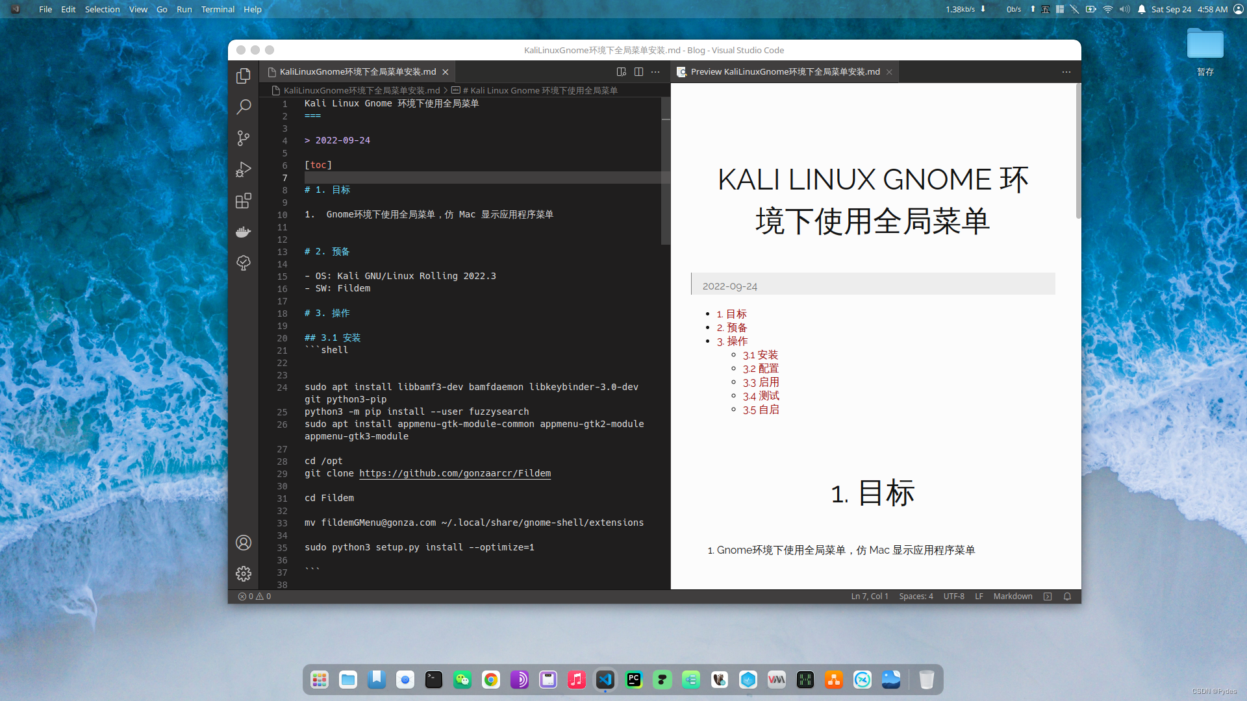Open the editor More Actions ellipsis menu
This screenshot has width=1247, height=701.
coord(655,71)
